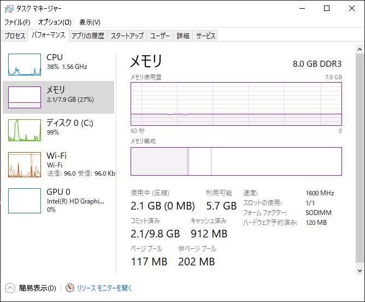Image resolution: width=365 pixels, height=302 pixels.
Task: Open the 表示(V) menu
Action: [90, 22]
